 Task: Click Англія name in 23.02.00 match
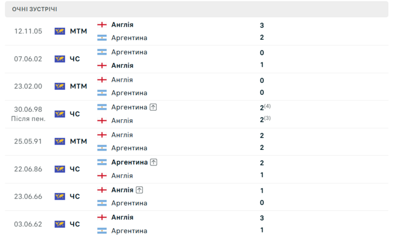click(122, 80)
